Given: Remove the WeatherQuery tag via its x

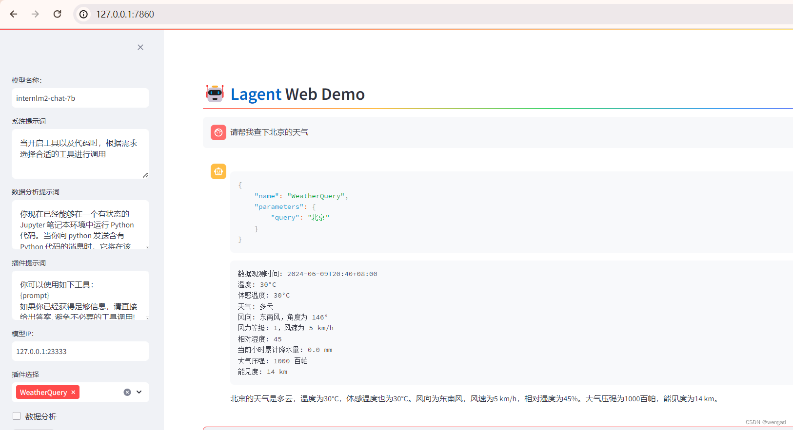Looking at the screenshot, I should tap(73, 393).
